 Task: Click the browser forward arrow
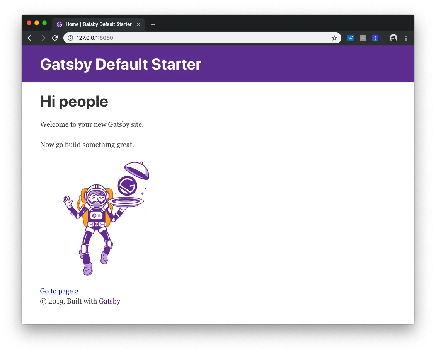(43, 38)
